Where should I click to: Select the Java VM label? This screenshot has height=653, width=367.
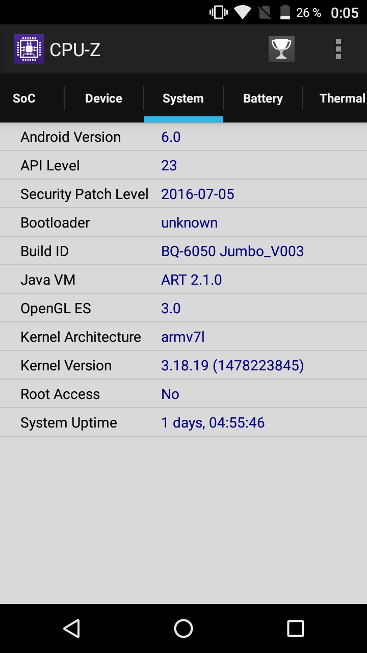click(x=48, y=280)
